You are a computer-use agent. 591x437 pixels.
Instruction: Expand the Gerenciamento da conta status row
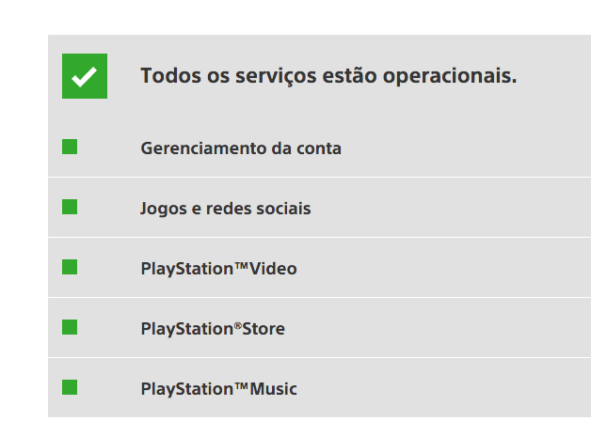pos(320,147)
